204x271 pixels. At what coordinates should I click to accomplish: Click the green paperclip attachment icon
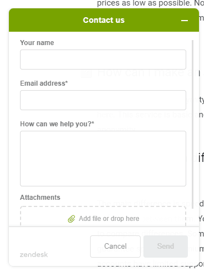tap(71, 219)
